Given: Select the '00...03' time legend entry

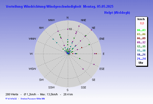Looking at the screenshot, I should click(141, 30).
